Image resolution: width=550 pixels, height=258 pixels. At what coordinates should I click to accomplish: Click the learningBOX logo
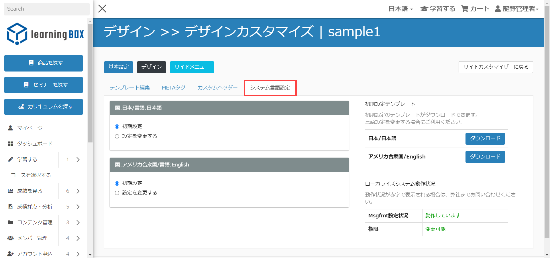[x=45, y=34]
